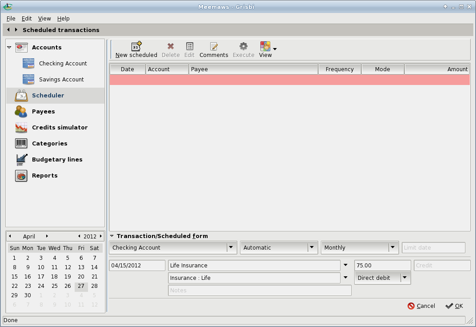The height and width of the screenshot is (327, 476).
Task: Select day 30 in the April calendar
Action: pyautogui.click(x=28, y=295)
